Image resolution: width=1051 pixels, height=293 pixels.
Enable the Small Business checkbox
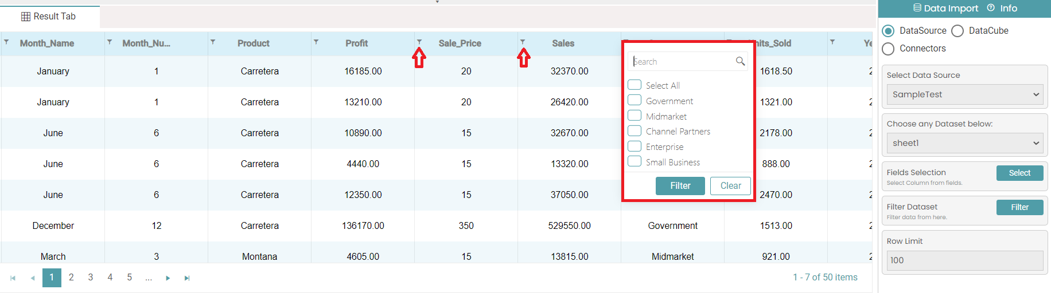(x=635, y=161)
